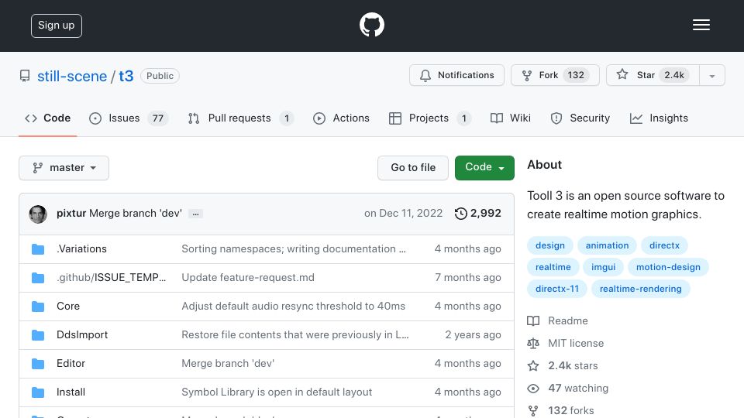This screenshot has width=744, height=418.
Task: Open the green Code dropdown button
Action: pos(484,168)
